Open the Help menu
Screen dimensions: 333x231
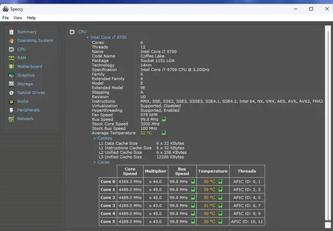tap(31, 18)
